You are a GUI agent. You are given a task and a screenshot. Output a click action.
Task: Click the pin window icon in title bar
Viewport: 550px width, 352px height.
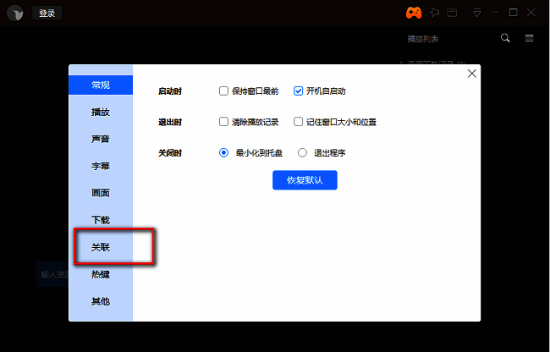(434, 13)
